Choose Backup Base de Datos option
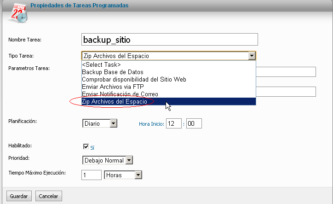Image resolution: width=333 pixels, height=204 pixels. 169,72
